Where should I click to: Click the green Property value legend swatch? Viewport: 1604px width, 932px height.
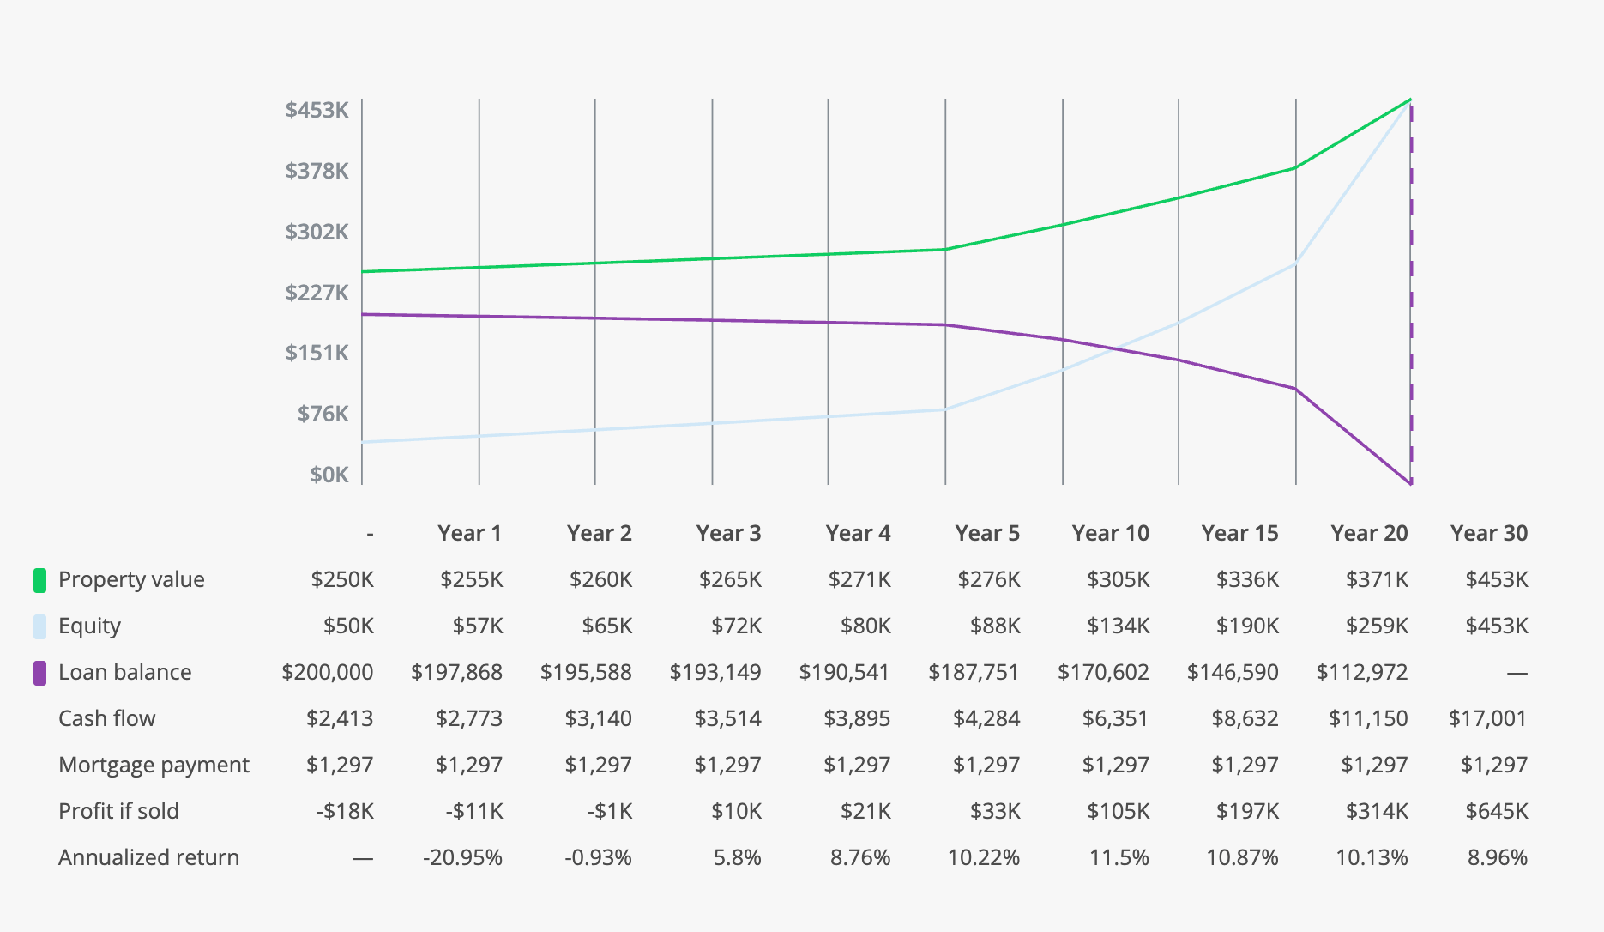pyautogui.click(x=39, y=580)
